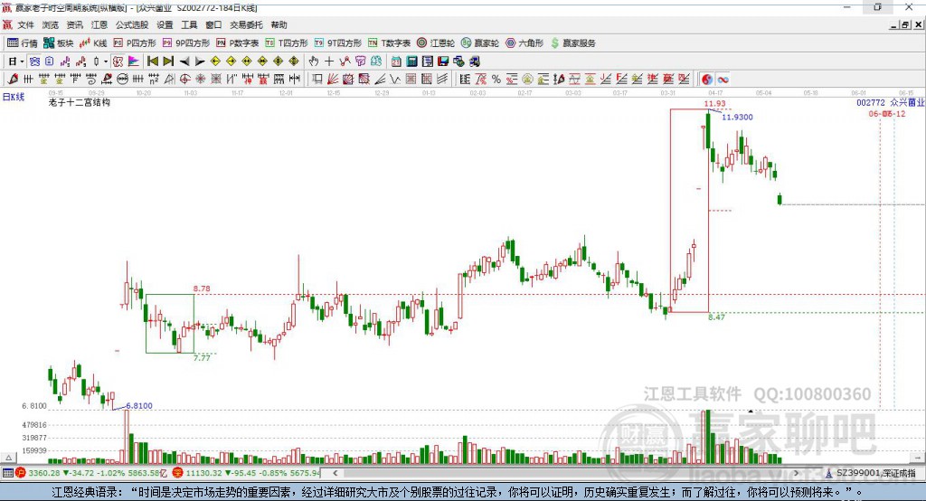Select the Gann fan lines tool

[x=333, y=80]
